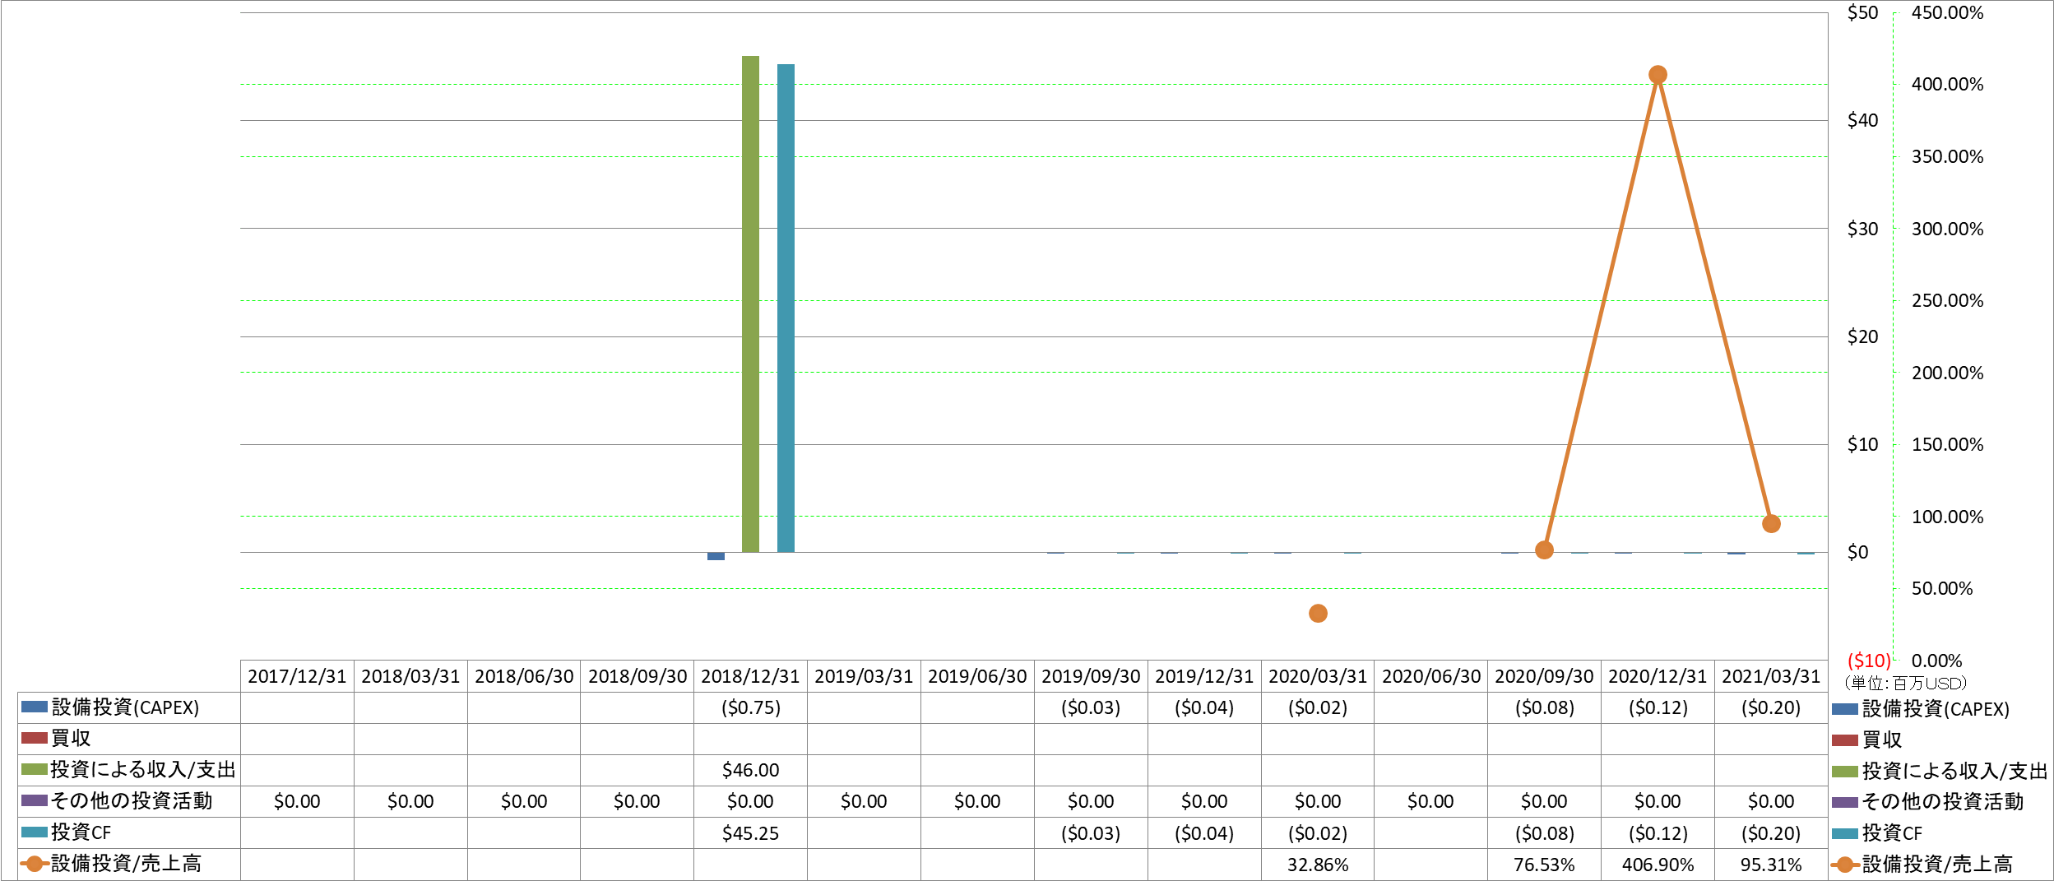Click the 2019/06/30 column header
2054x881 pixels.
pos(977,676)
